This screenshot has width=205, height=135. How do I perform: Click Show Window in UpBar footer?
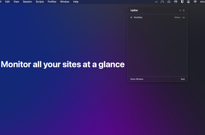click(x=137, y=79)
